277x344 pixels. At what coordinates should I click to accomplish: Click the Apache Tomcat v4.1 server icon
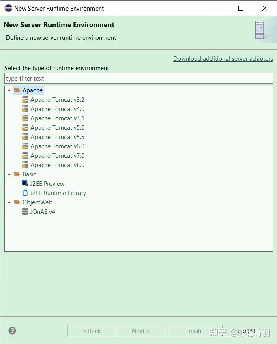25,118
